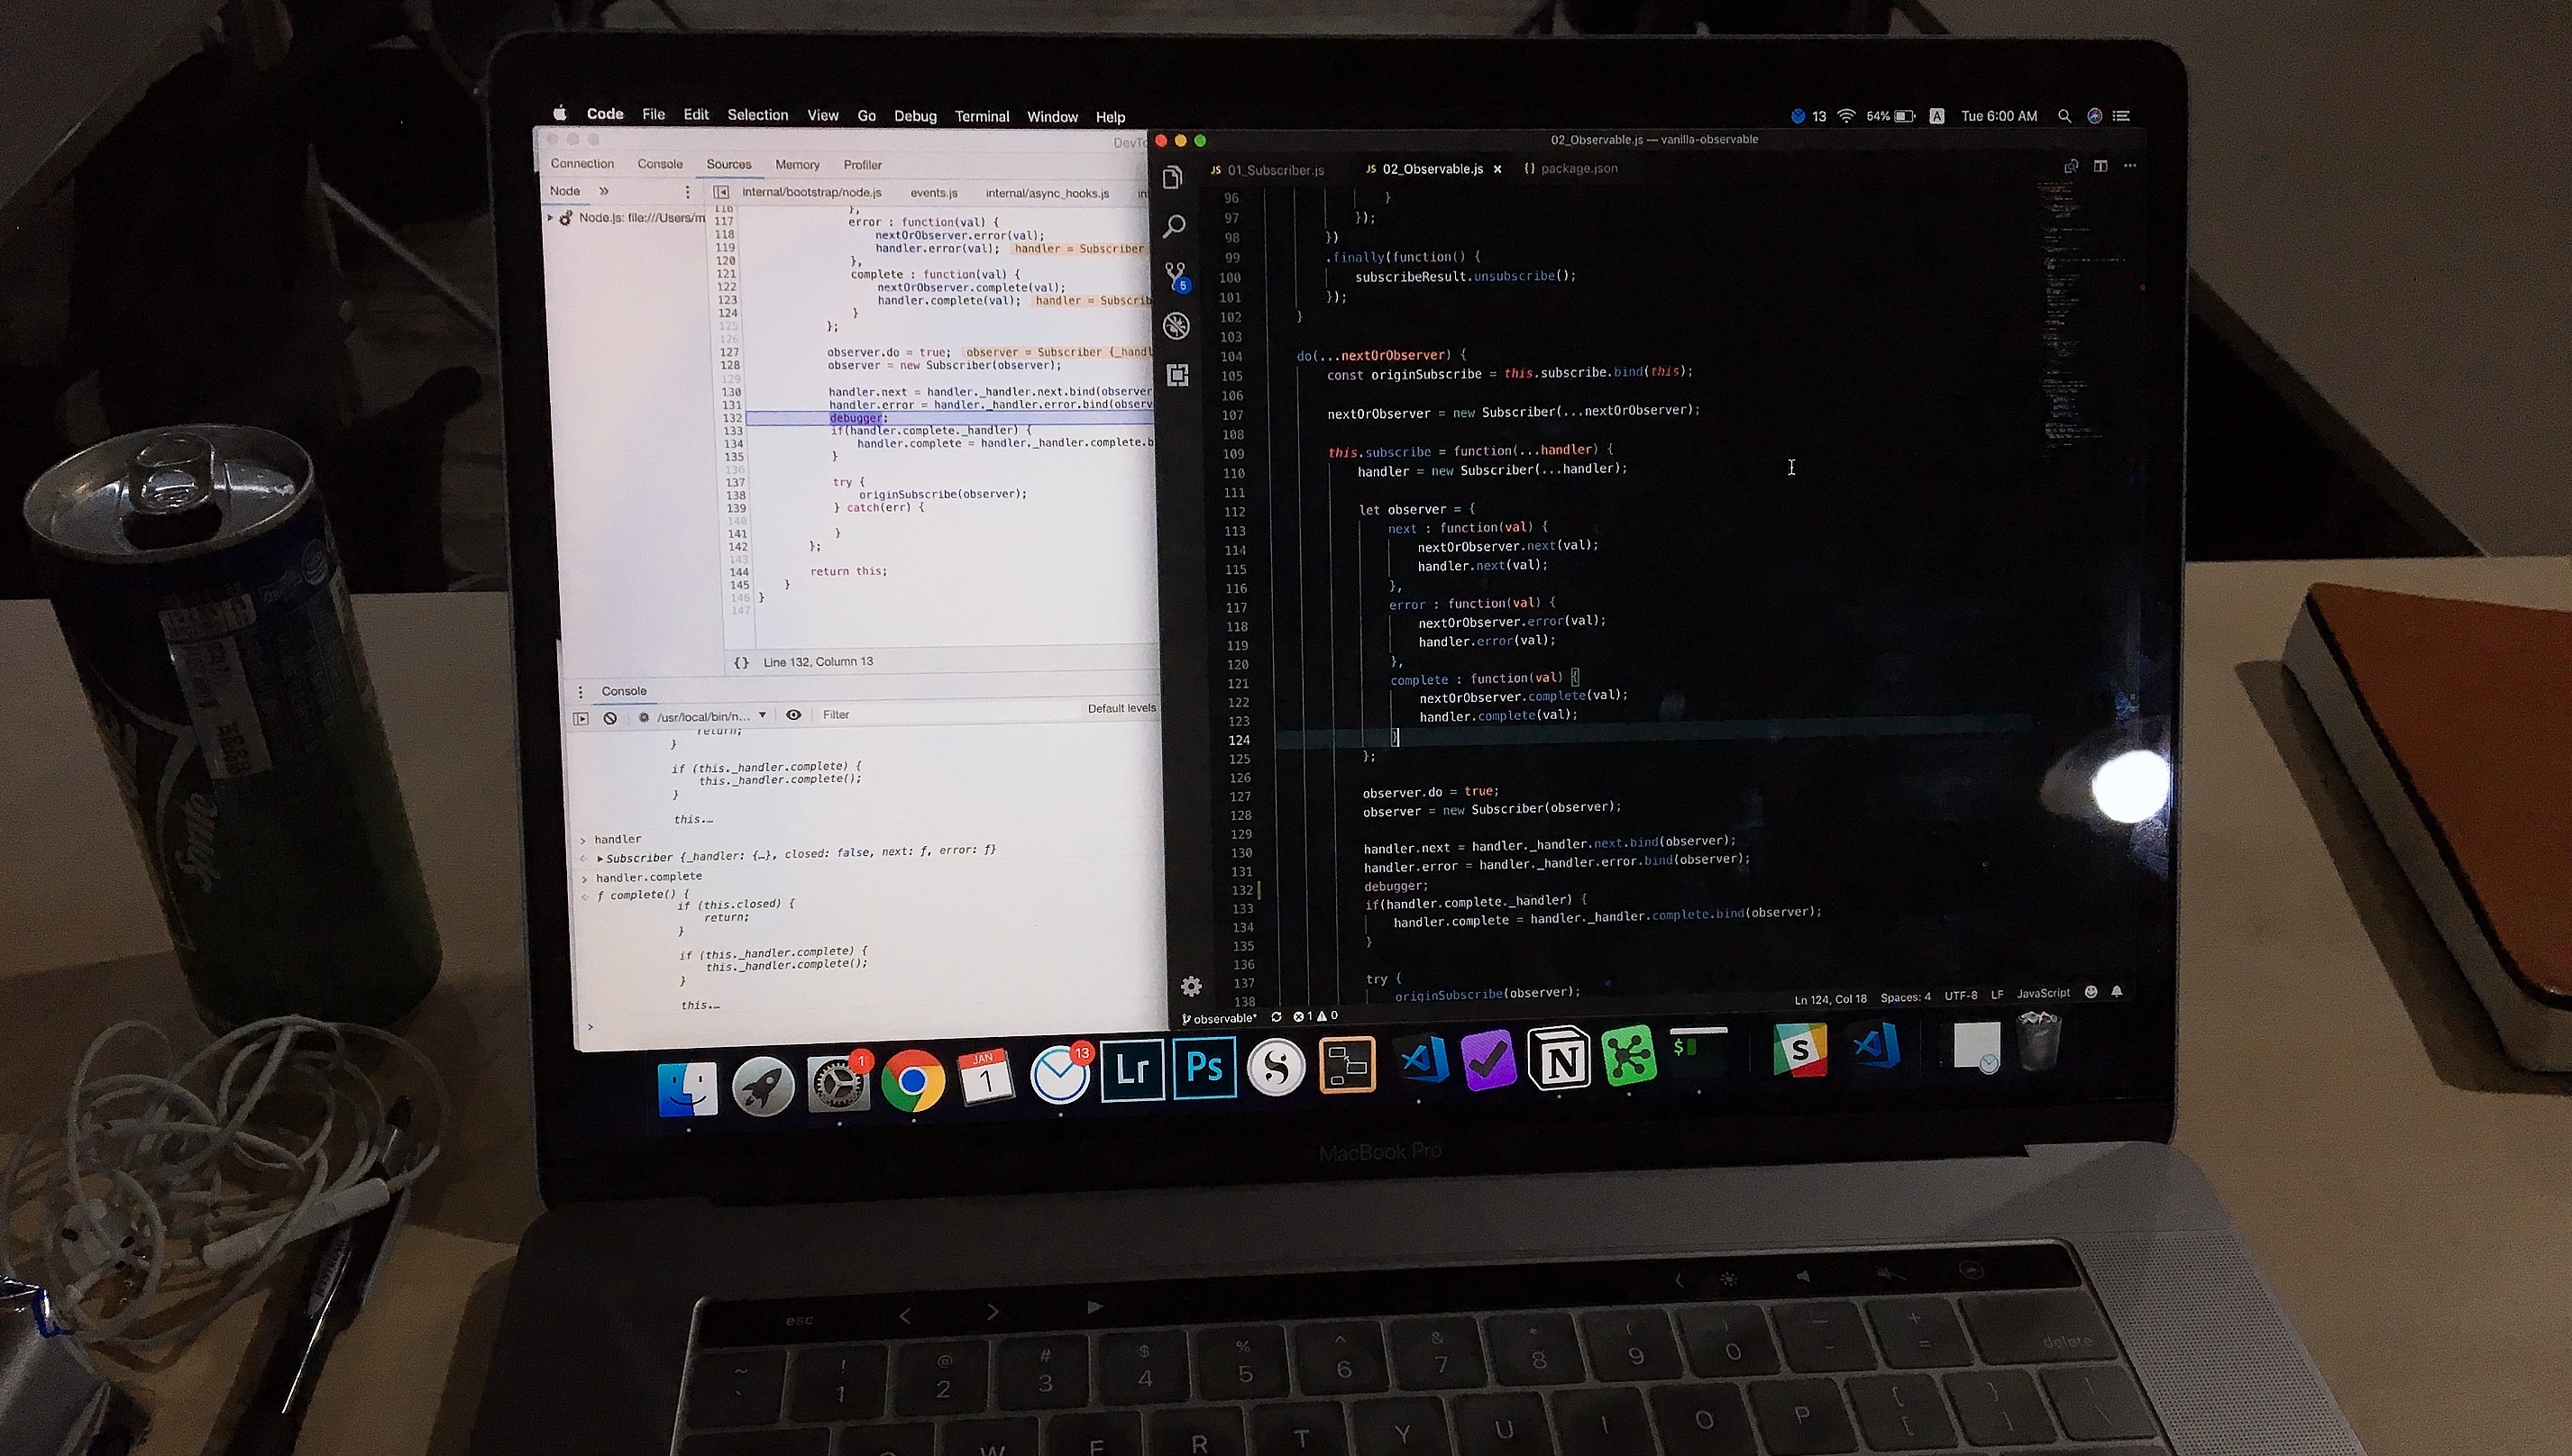
Task: Open the Search view in VS Code sidebar
Action: point(1175,227)
